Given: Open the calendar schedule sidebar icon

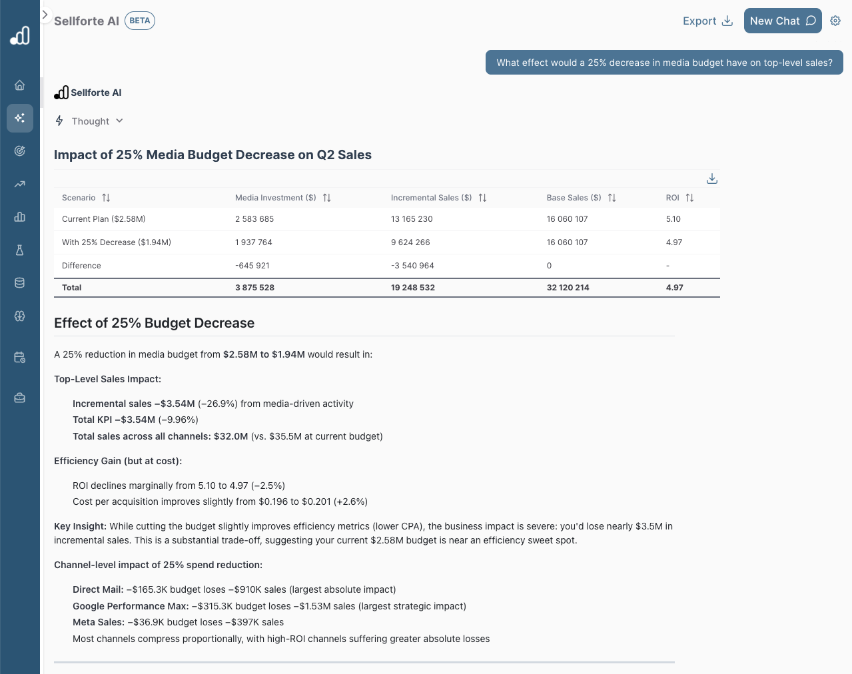Looking at the screenshot, I should pyautogui.click(x=20, y=358).
